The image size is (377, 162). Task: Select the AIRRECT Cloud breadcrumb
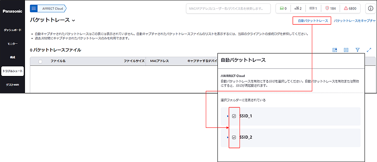52,8
